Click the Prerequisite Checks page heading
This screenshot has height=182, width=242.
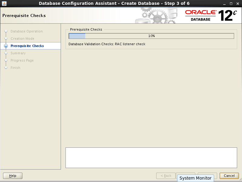pos(24,15)
